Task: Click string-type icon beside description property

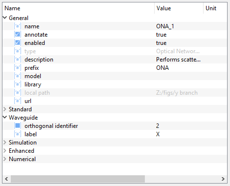Action: [18, 60]
